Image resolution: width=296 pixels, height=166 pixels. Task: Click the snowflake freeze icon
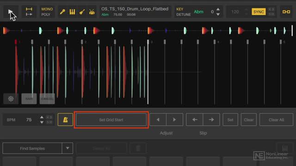(x=11, y=99)
